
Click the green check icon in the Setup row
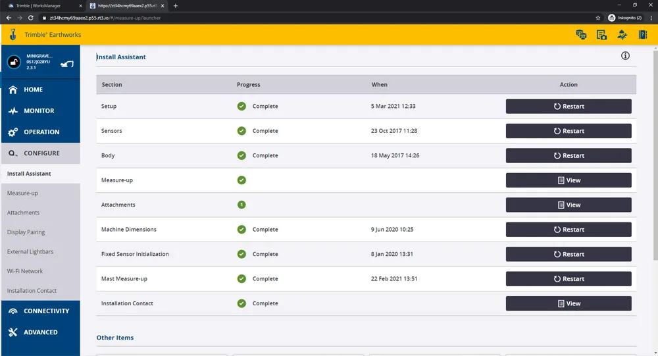241,106
